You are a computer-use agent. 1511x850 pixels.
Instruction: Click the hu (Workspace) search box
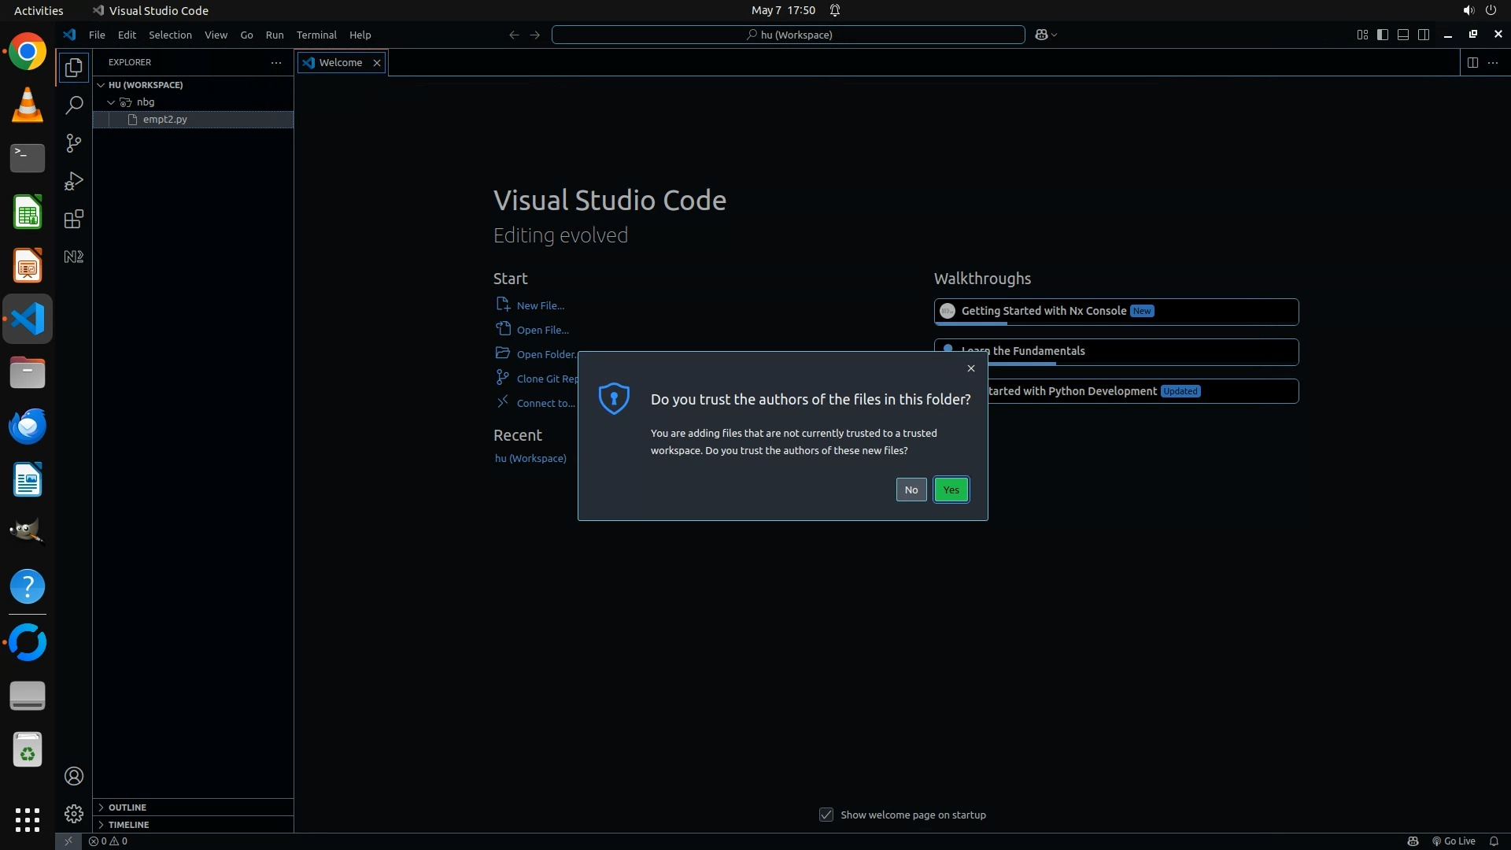coord(788,35)
